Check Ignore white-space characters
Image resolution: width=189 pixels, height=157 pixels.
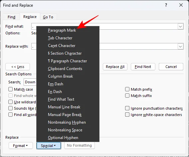coord(127,114)
